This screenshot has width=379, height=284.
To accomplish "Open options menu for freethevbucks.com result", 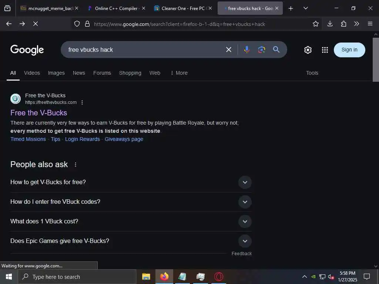I will point(82,102).
